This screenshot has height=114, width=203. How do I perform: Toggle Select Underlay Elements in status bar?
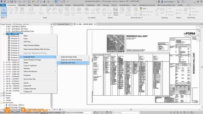coord(174,113)
